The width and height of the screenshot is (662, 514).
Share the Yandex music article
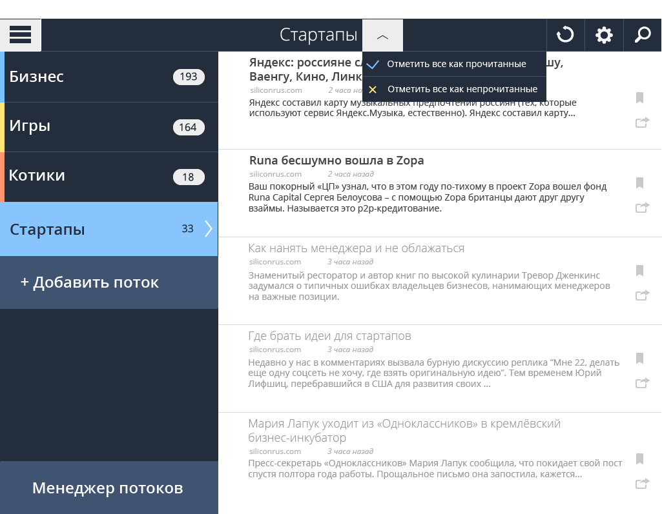click(x=642, y=123)
